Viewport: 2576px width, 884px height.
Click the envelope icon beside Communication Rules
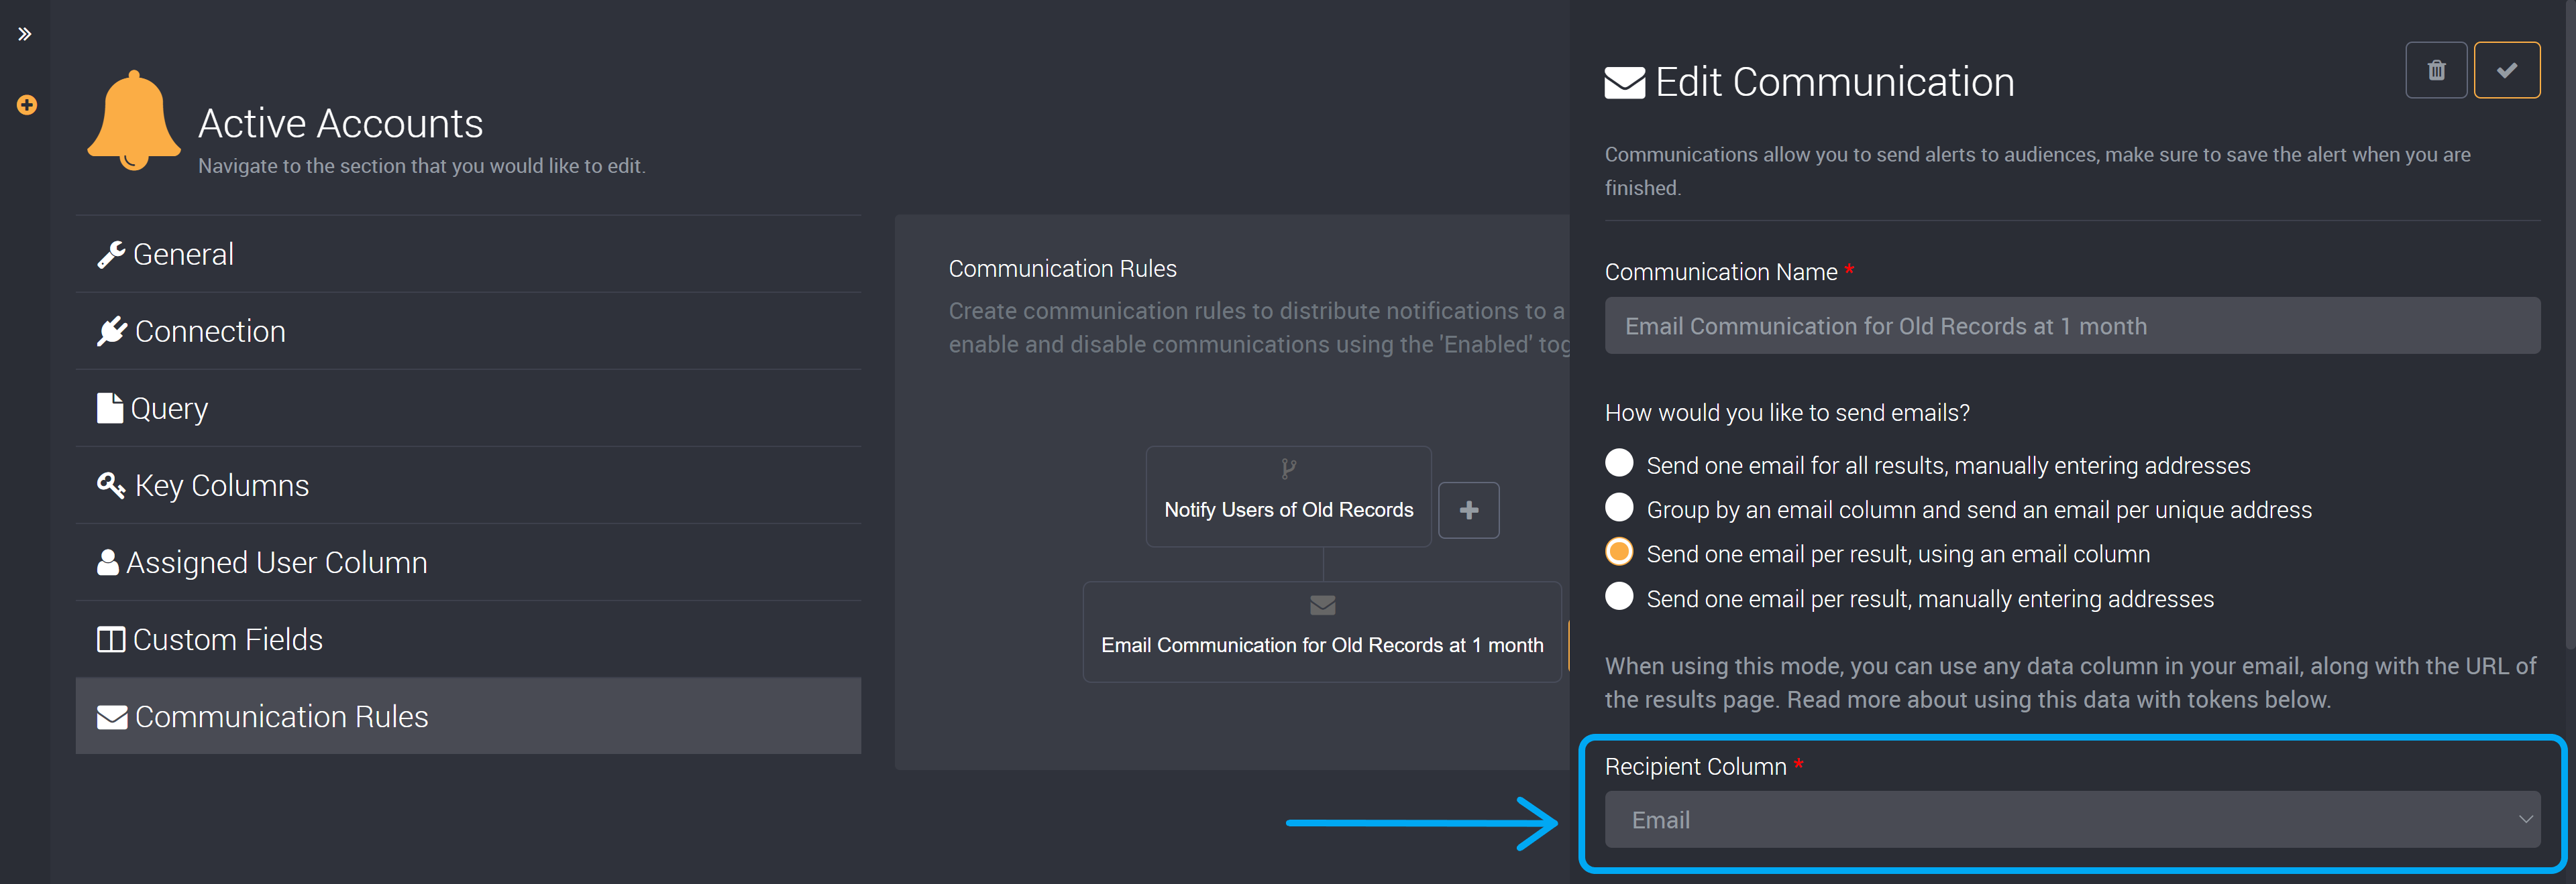[x=112, y=716]
